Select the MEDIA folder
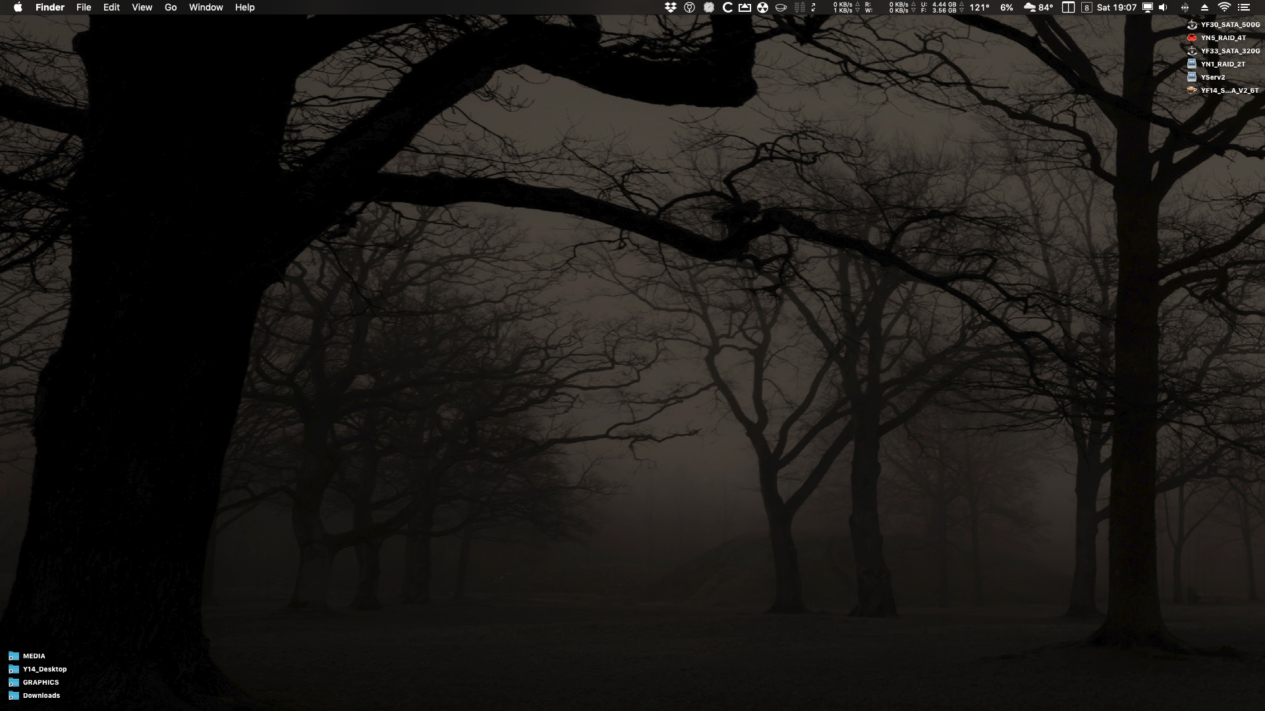The height and width of the screenshot is (711, 1265). point(14,656)
